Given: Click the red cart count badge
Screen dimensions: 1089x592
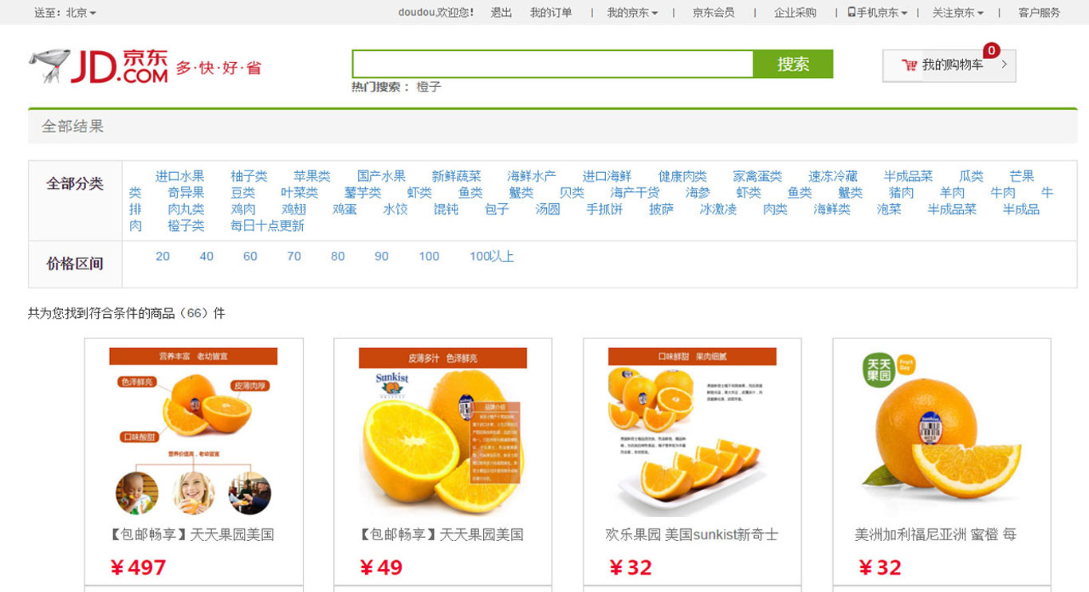Looking at the screenshot, I should coord(991,51).
